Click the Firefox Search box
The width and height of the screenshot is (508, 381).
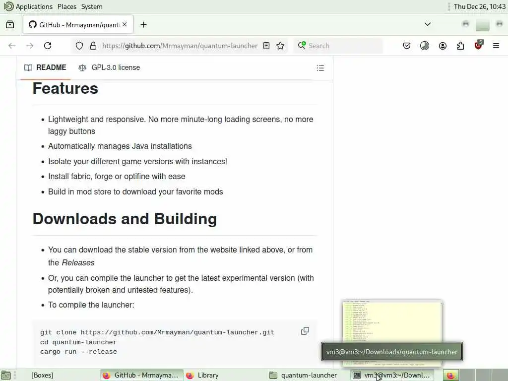(338, 46)
